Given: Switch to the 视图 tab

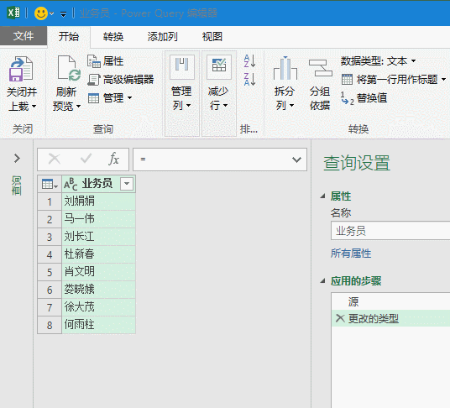Looking at the screenshot, I should point(212,37).
